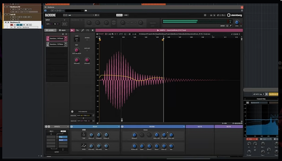The image size is (282, 161).
Task: Open the second purple NO FX slot header
Action: [x=229, y=127]
